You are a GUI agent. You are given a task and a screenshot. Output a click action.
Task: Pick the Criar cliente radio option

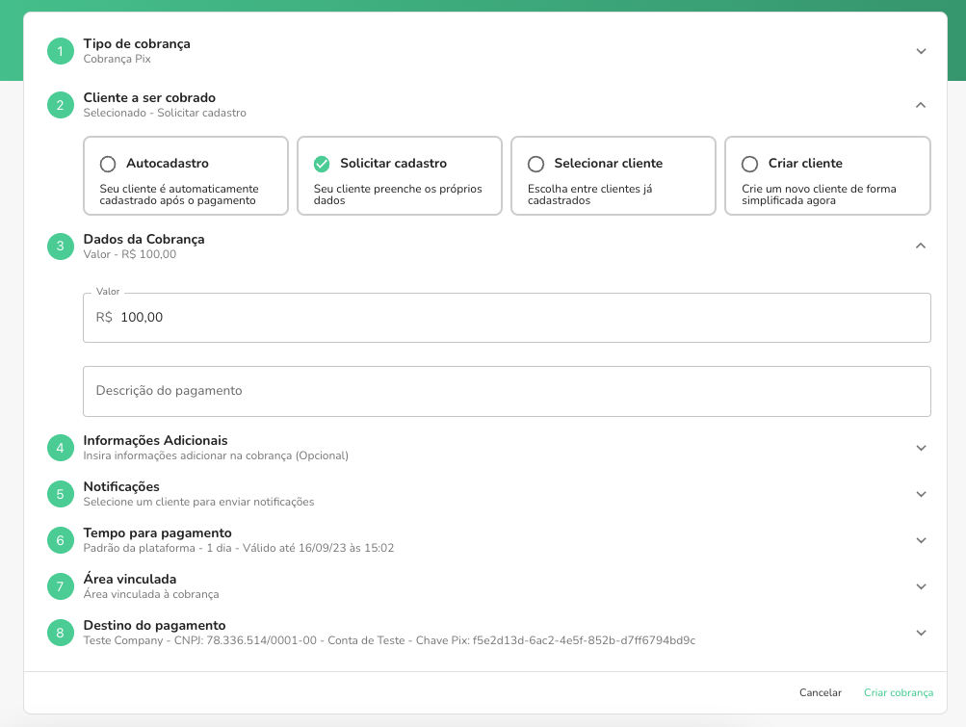pos(750,164)
